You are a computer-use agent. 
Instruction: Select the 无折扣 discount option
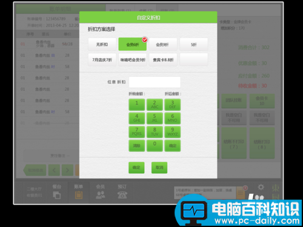point(102,44)
